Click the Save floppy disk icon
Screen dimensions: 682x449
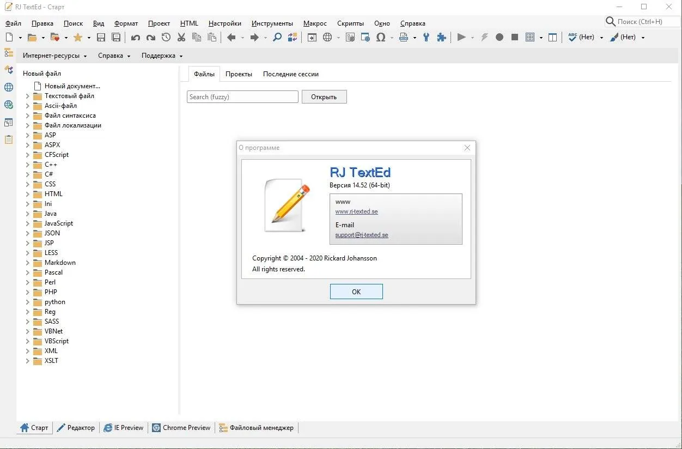[x=101, y=38]
